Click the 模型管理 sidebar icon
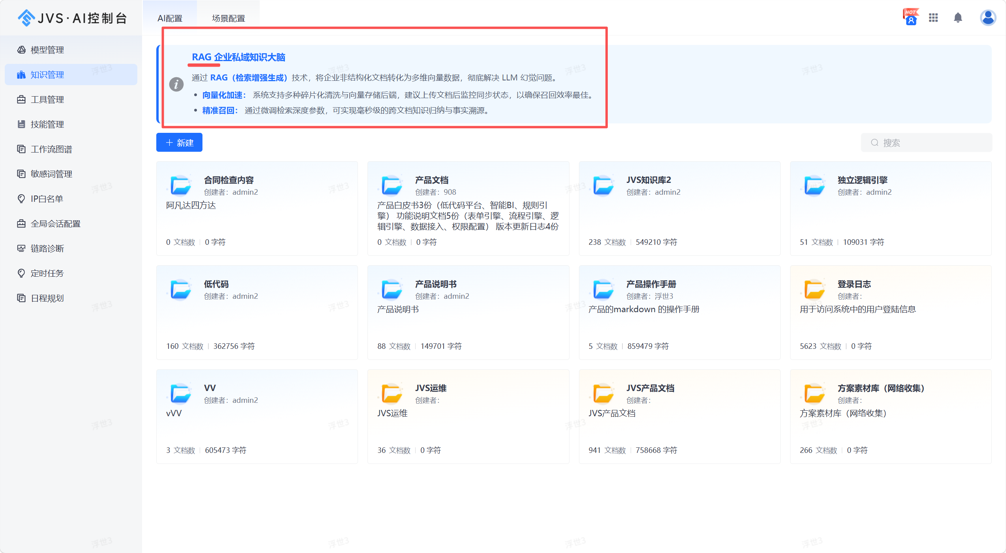Viewport: 1006px width, 553px height. [x=21, y=50]
